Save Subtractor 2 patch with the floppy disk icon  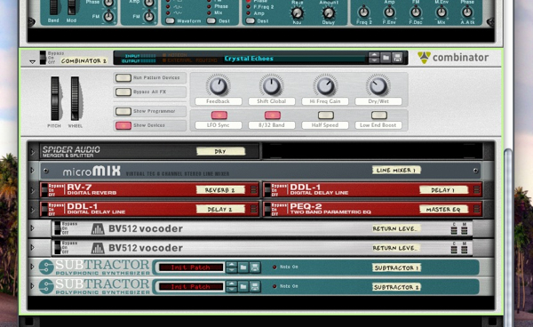255,287
